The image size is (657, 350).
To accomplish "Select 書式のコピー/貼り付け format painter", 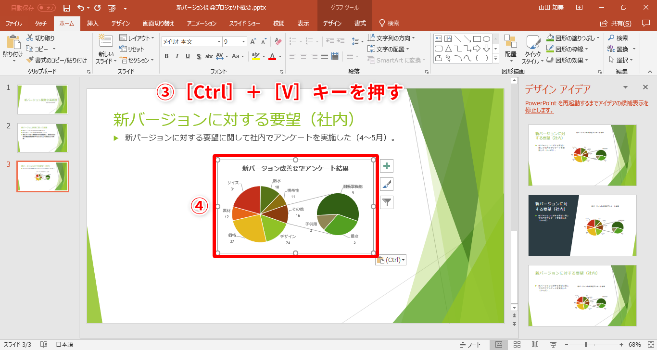I will pos(57,60).
